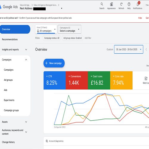Viewport: 149px width, 149px height.
Task: Click the £16.82 cost per conversion value
Action: click(x=97, y=83)
